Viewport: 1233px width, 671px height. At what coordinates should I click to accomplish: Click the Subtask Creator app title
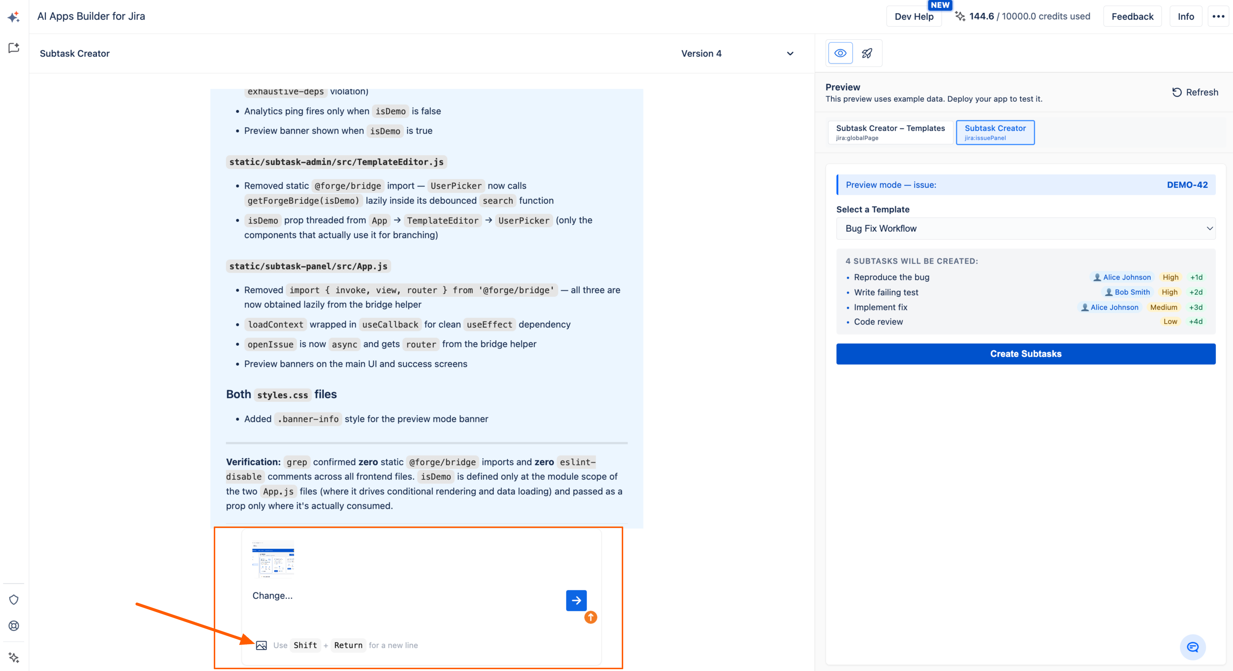coord(75,54)
